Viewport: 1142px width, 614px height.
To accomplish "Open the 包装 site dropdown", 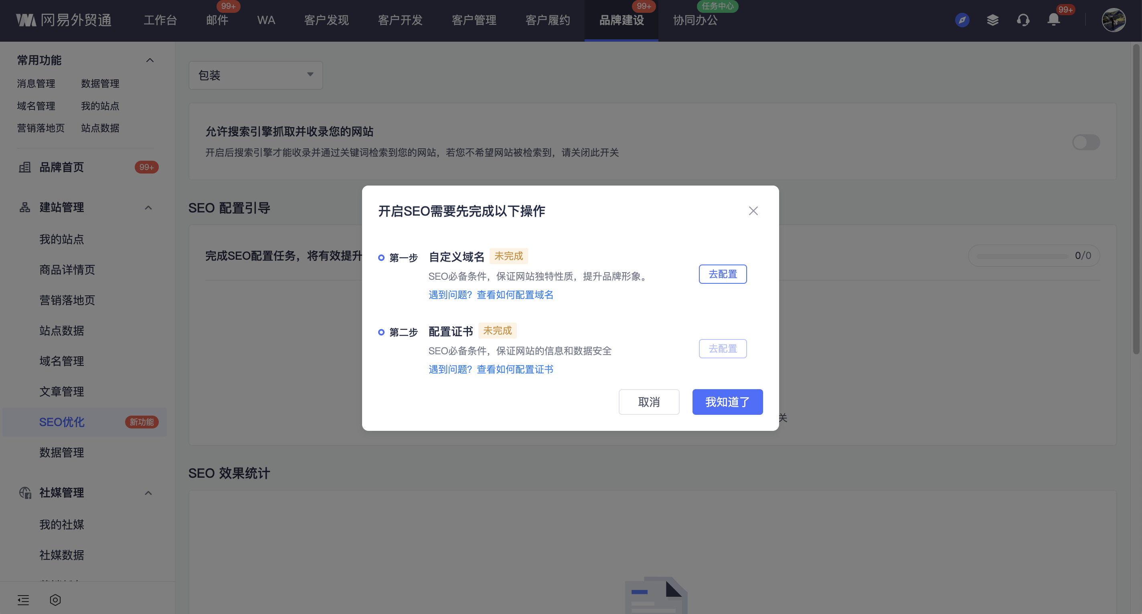I will coord(255,75).
